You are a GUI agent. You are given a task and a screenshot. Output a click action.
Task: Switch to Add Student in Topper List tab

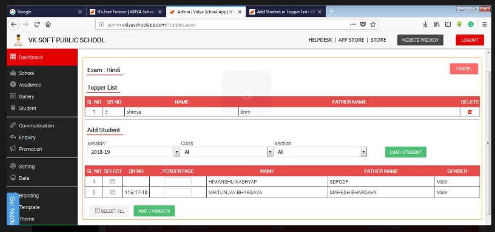coord(285,12)
